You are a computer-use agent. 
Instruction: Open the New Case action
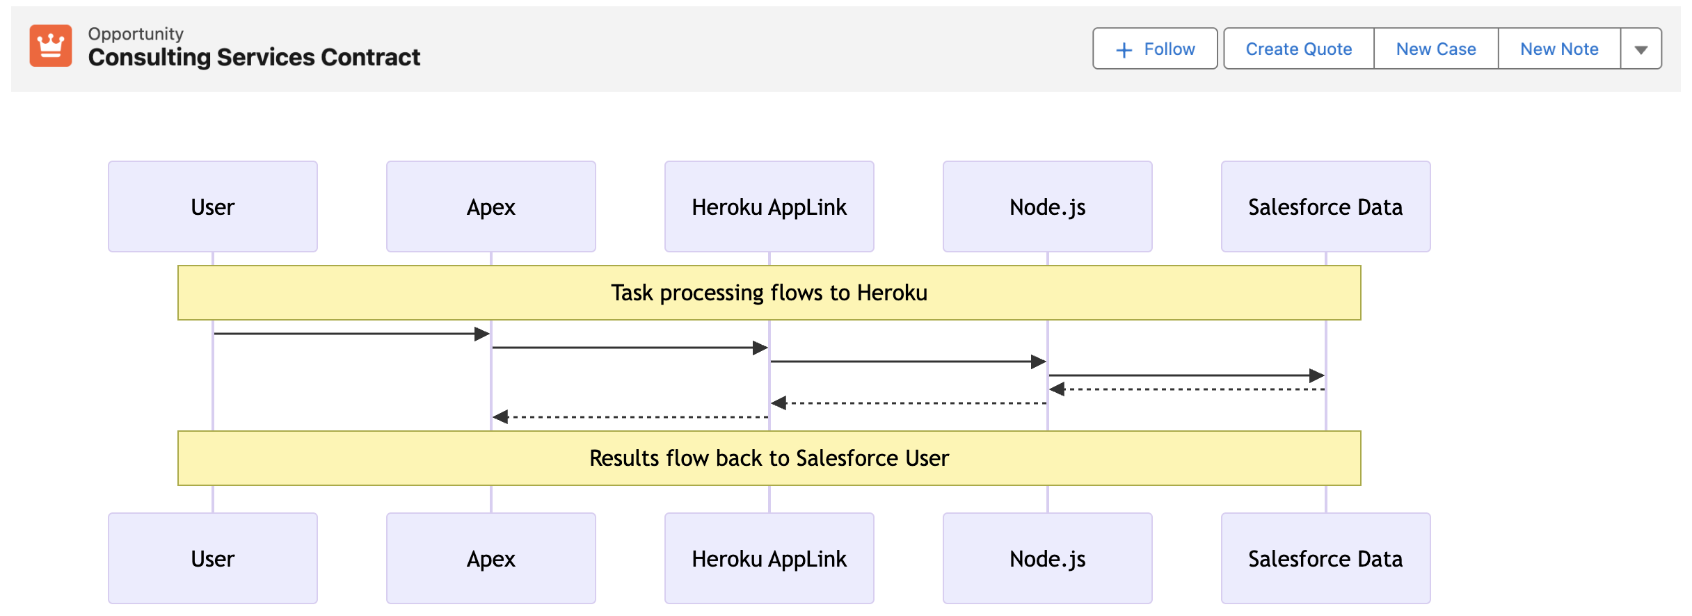pos(1435,49)
